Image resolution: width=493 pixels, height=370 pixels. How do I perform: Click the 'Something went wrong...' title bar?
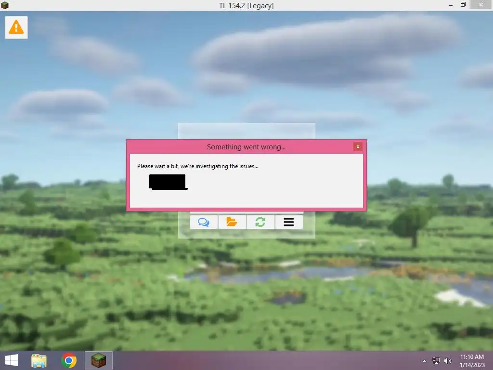[246, 146]
